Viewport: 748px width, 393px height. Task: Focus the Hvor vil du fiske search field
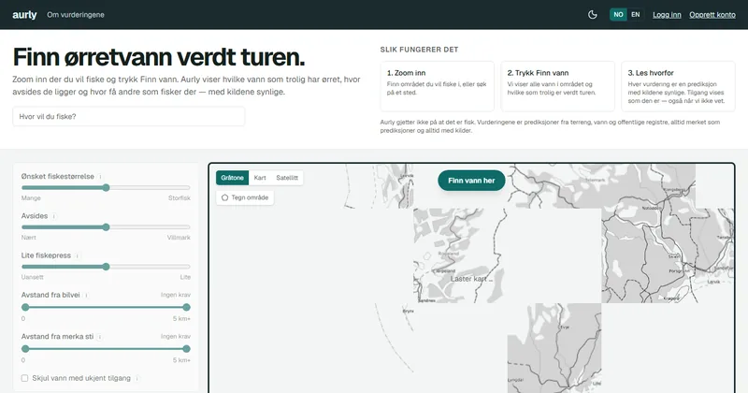[x=129, y=117]
